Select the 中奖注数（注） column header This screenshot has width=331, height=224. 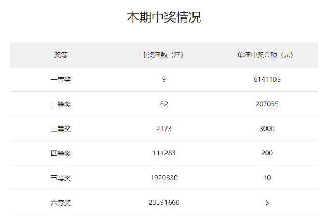tap(162, 55)
